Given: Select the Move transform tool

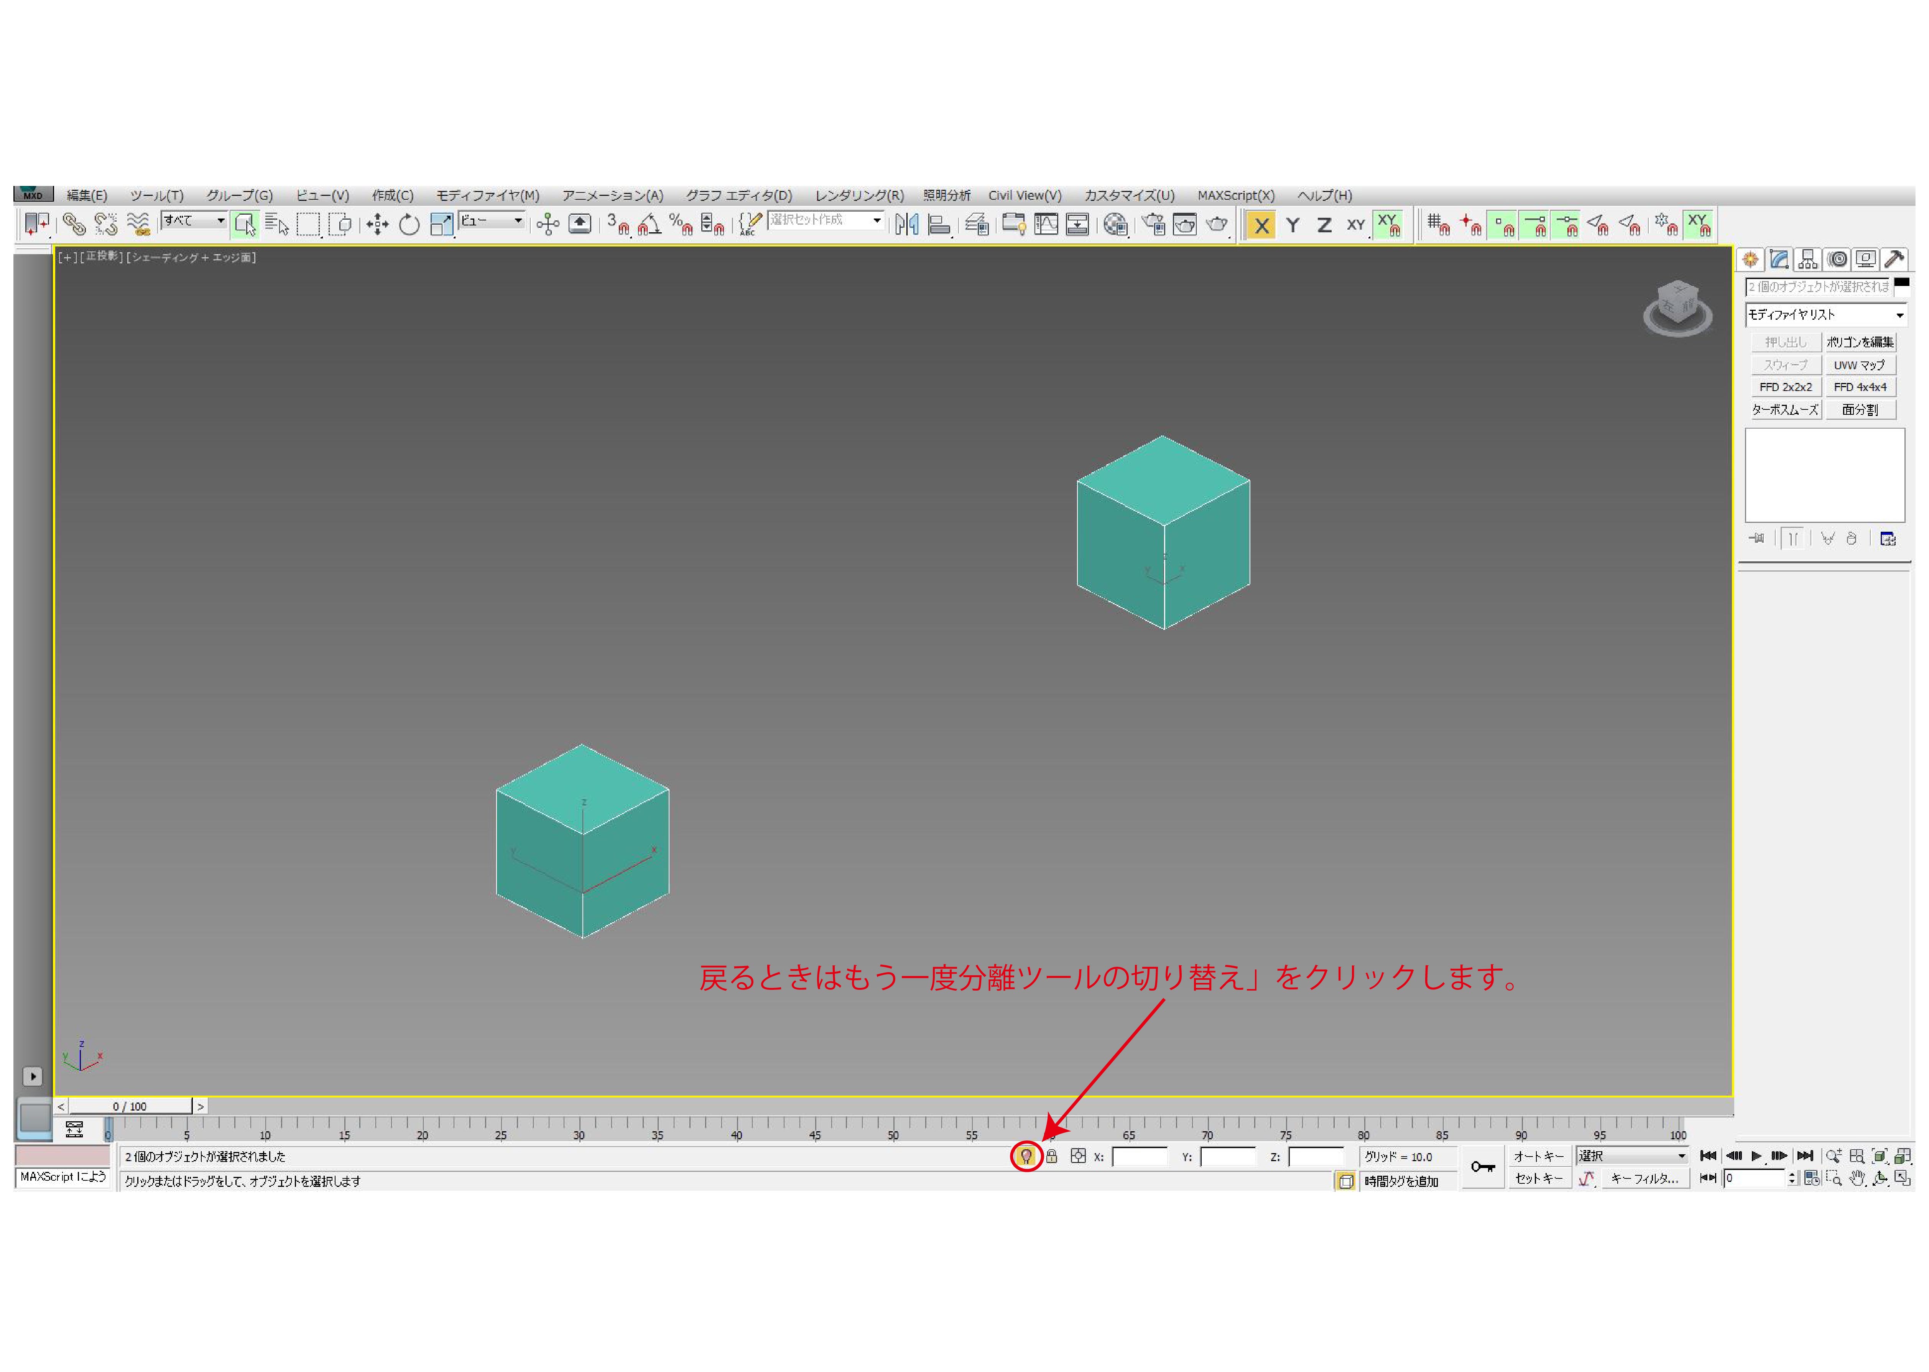Looking at the screenshot, I should tap(377, 224).
